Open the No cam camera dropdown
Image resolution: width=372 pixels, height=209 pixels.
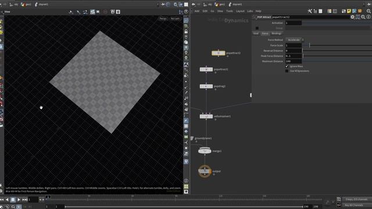[x=176, y=19]
